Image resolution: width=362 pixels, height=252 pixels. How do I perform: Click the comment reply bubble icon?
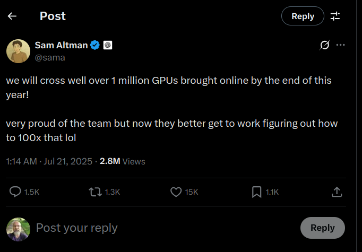click(15, 192)
